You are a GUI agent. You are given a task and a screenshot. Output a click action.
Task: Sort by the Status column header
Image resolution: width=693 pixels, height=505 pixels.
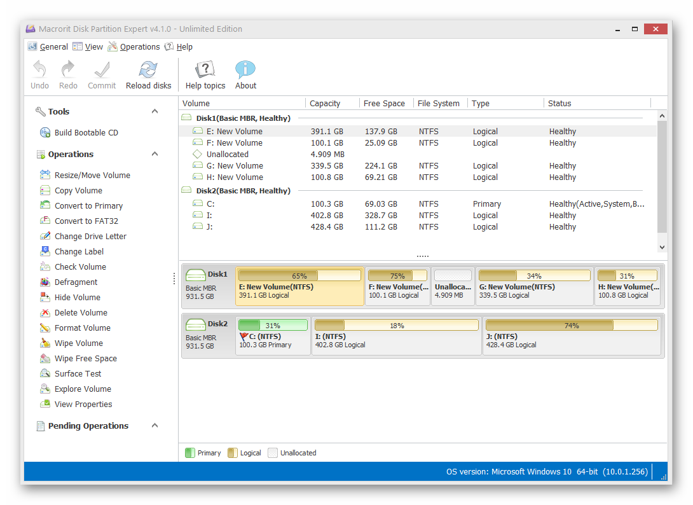(x=597, y=104)
